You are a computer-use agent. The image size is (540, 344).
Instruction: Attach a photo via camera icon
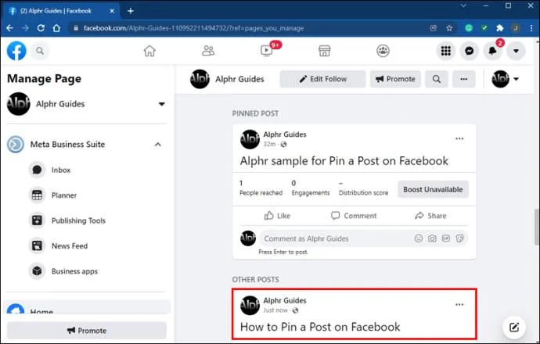point(432,238)
